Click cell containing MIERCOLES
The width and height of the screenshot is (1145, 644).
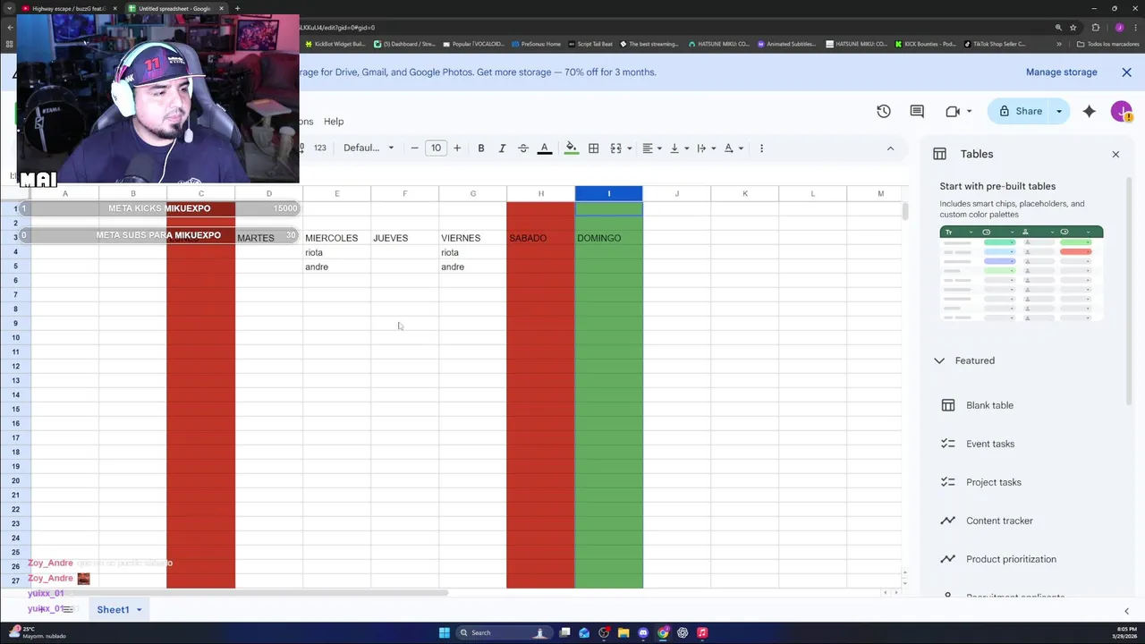coord(337,238)
